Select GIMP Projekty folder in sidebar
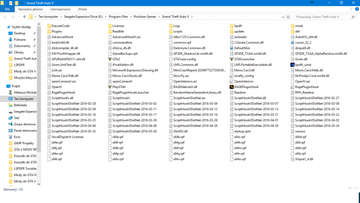 pos(24,143)
